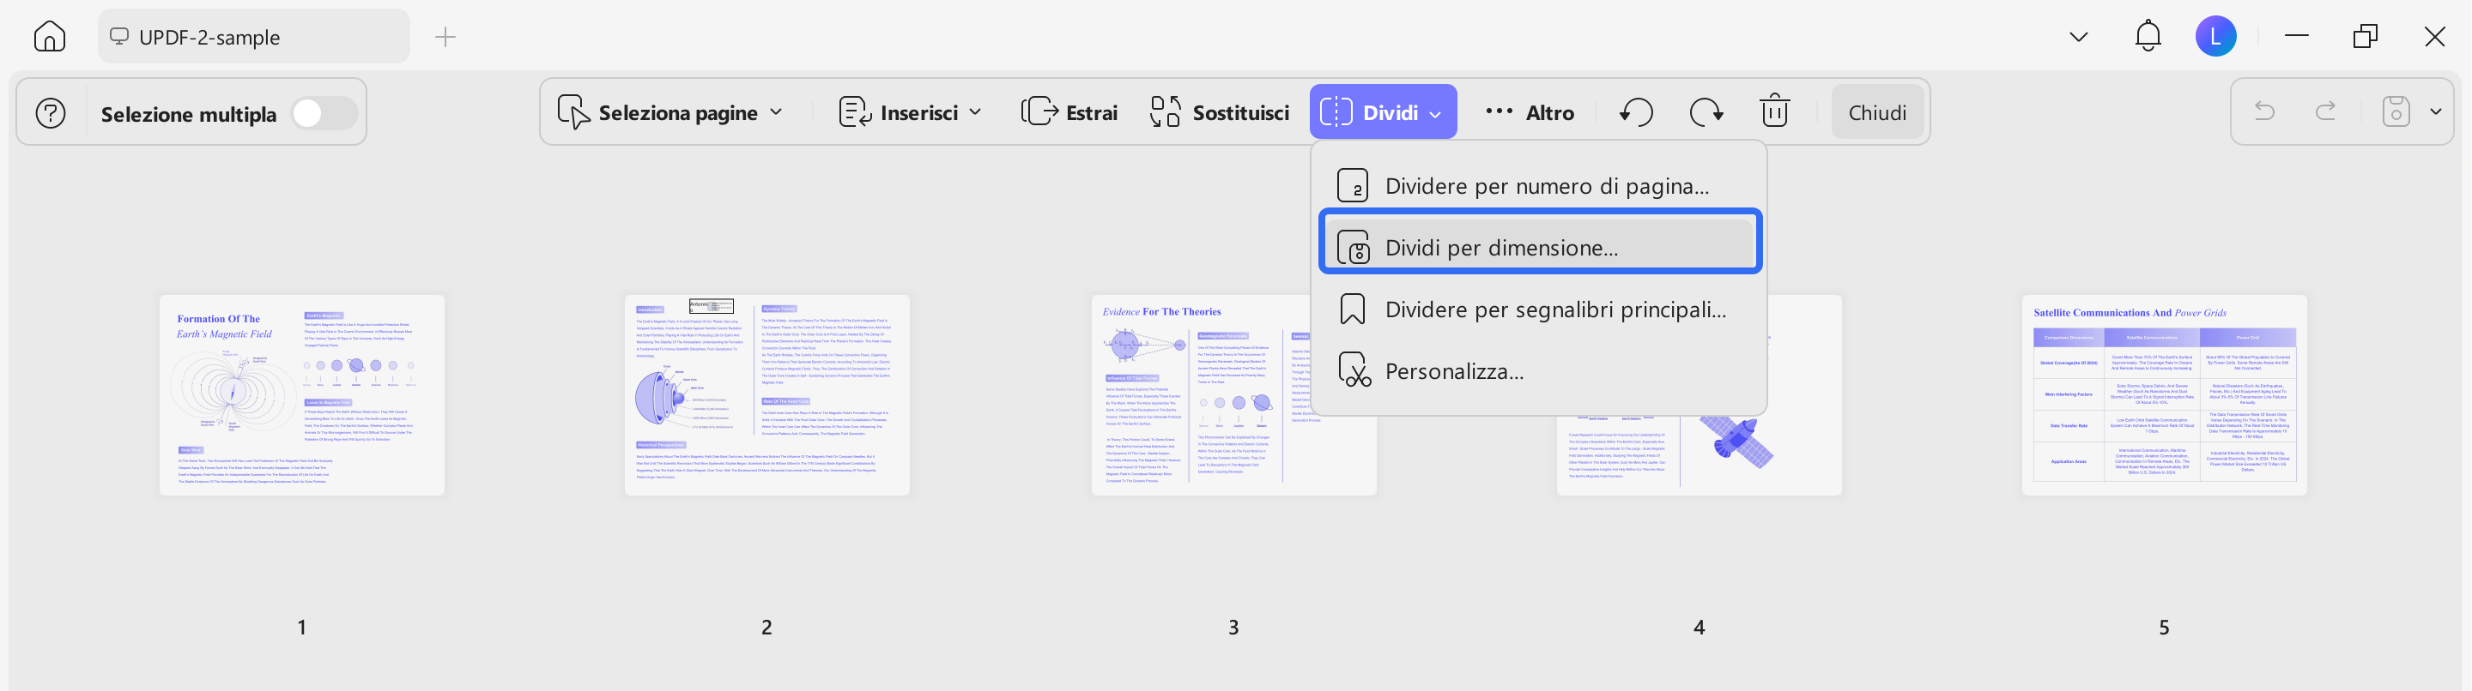Expand the Inserisci dropdown arrow

(975, 112)
